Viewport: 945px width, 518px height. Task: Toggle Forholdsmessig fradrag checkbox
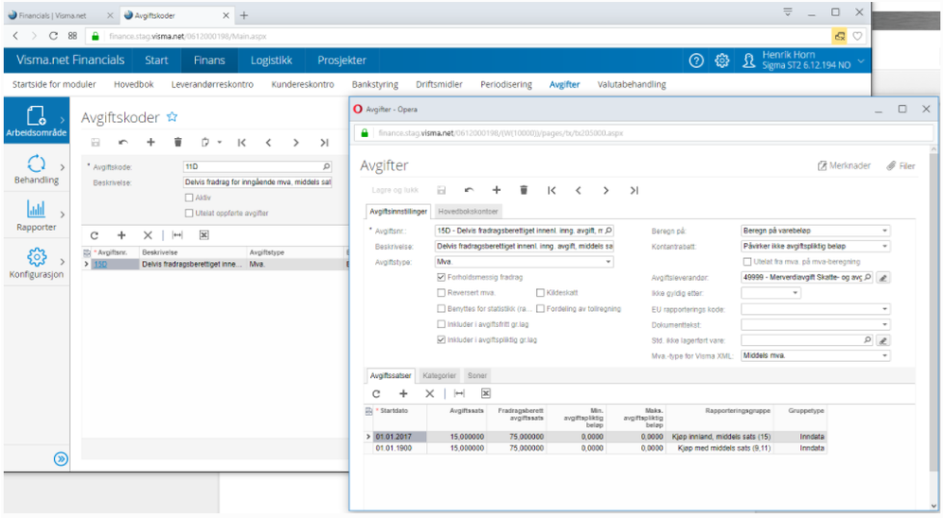[x=441, y=277]
